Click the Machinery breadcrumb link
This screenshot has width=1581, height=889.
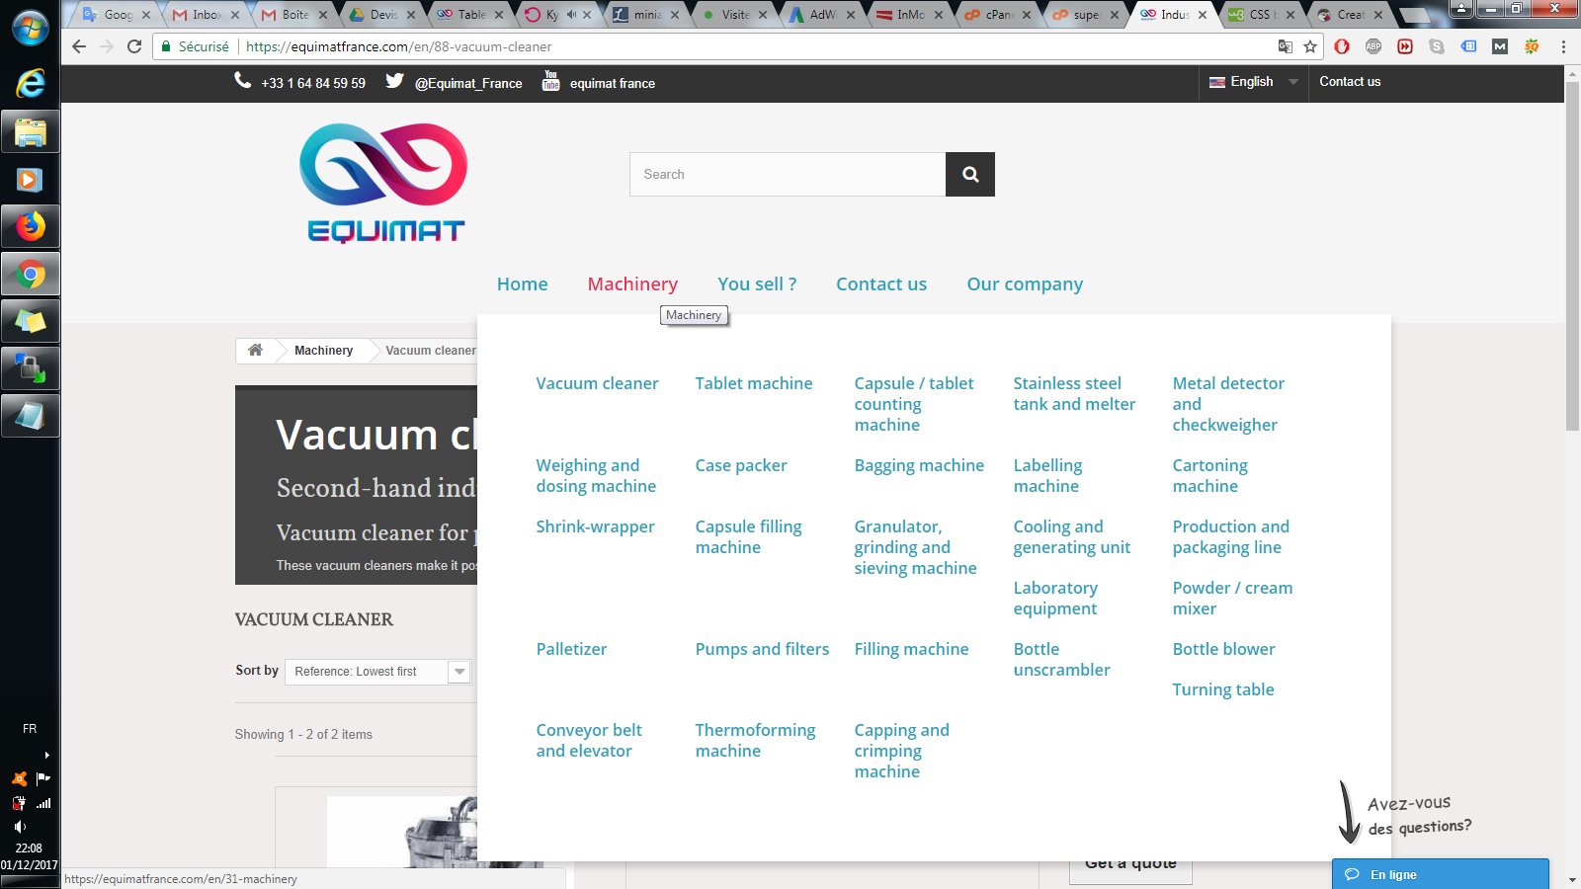click(x=323, y=351)
